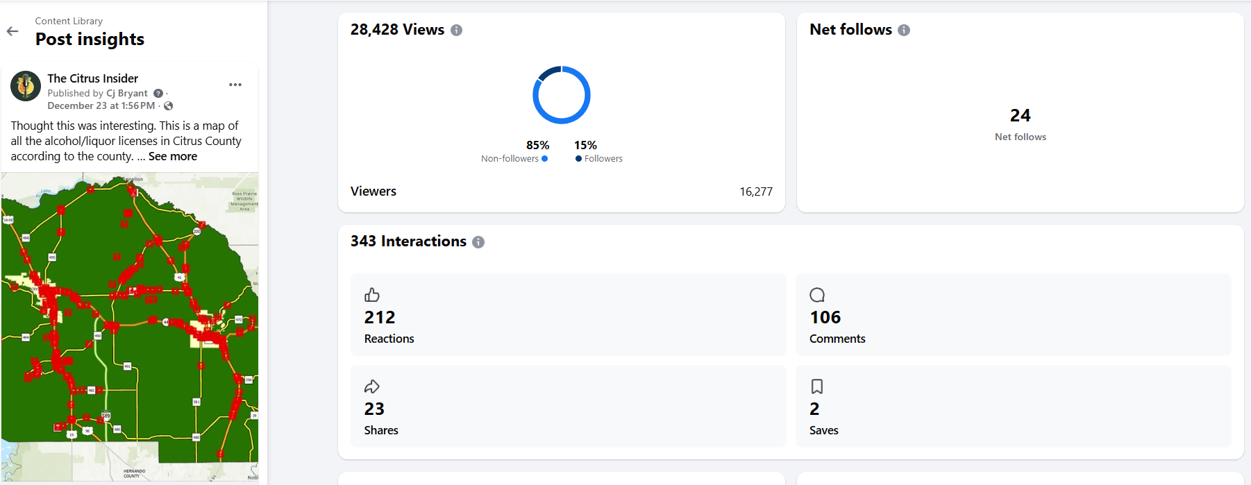
Task: Click the Net follows info icon
Action: coord(903,30)
